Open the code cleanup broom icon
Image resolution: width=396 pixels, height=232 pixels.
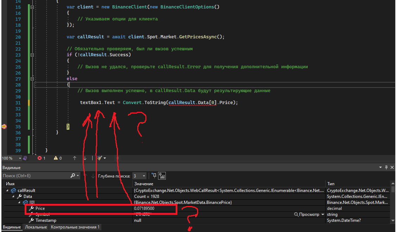(x=99, y=158)
